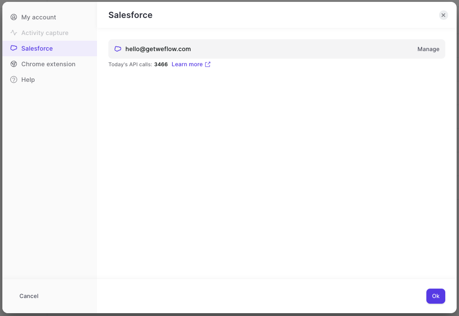459x316 pixels.
Task: Click the Chrome extension icon
Action: pos(14,64)
